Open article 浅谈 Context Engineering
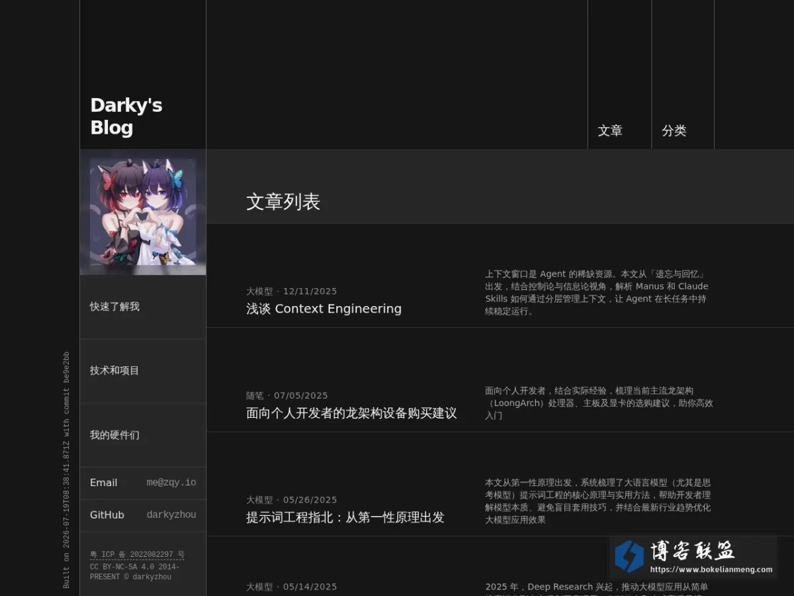This screenshot has height=596, width=794. (x=324, y=309)
